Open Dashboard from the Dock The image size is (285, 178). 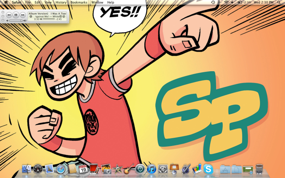[38, 169]
